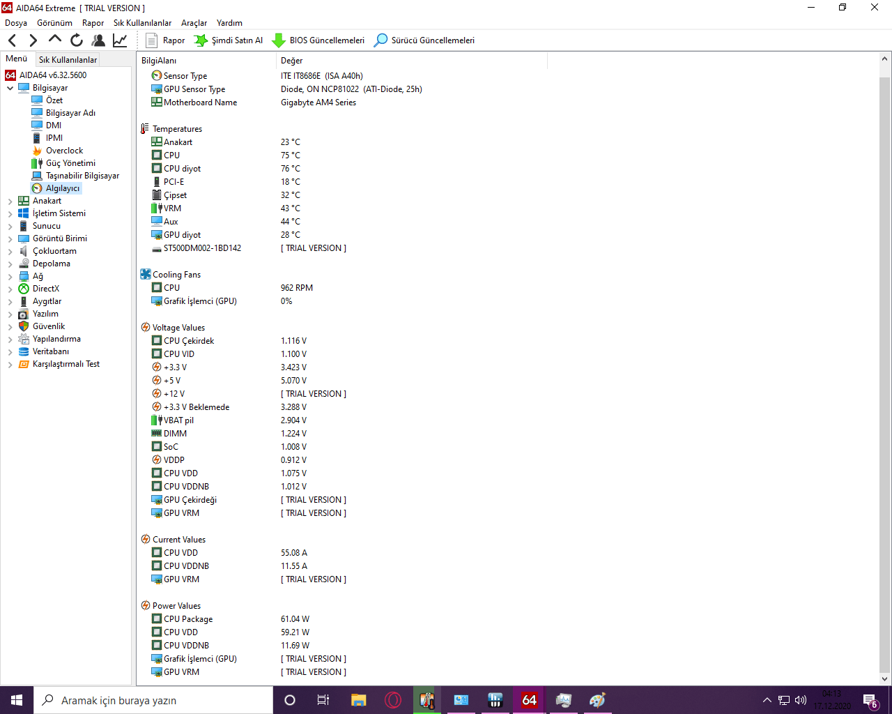This screenshot has height=714, width=892.
Task: Select Aygıtlar in the tree
Action: [47, 301]
